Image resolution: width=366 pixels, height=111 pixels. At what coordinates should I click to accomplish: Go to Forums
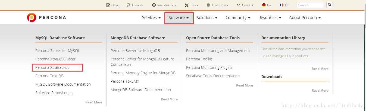138,5
